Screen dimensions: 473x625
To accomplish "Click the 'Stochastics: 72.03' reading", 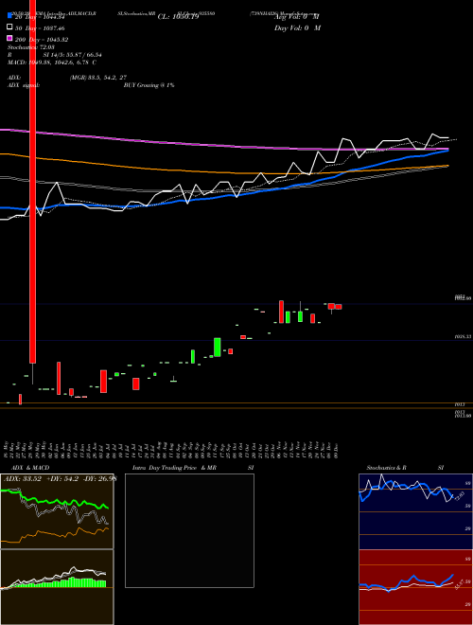I will (31, 47).
